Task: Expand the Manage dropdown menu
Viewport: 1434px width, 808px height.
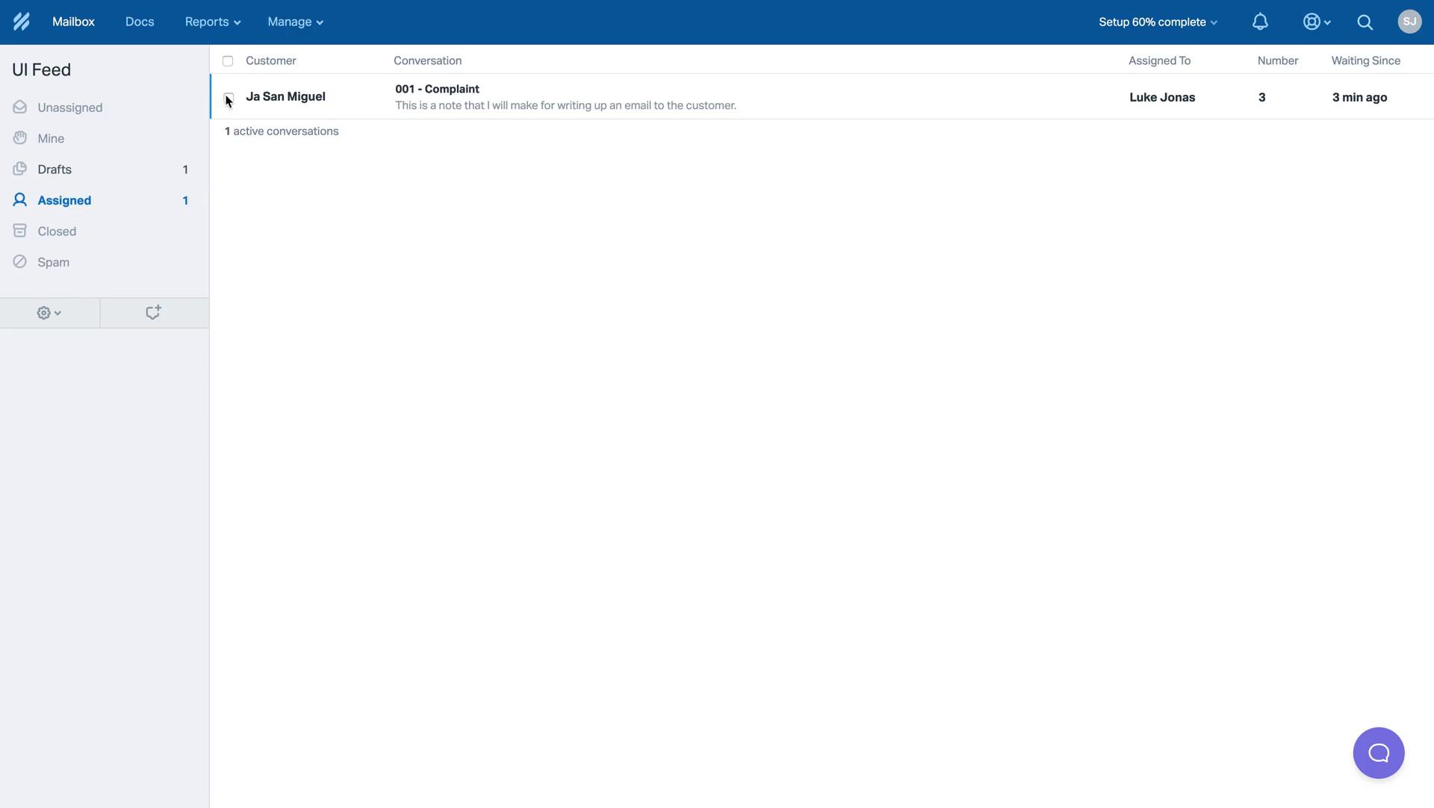Action: click(x=296, y=22)
